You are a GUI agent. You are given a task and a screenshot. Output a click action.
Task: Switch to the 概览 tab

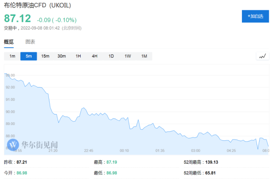[x=9, y=42]
